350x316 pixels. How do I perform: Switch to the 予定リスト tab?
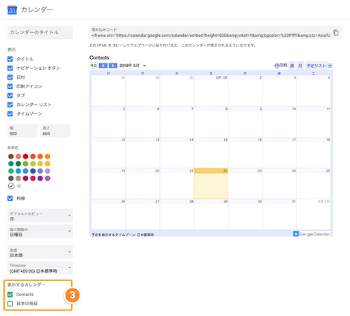click(x=316, y=66)
